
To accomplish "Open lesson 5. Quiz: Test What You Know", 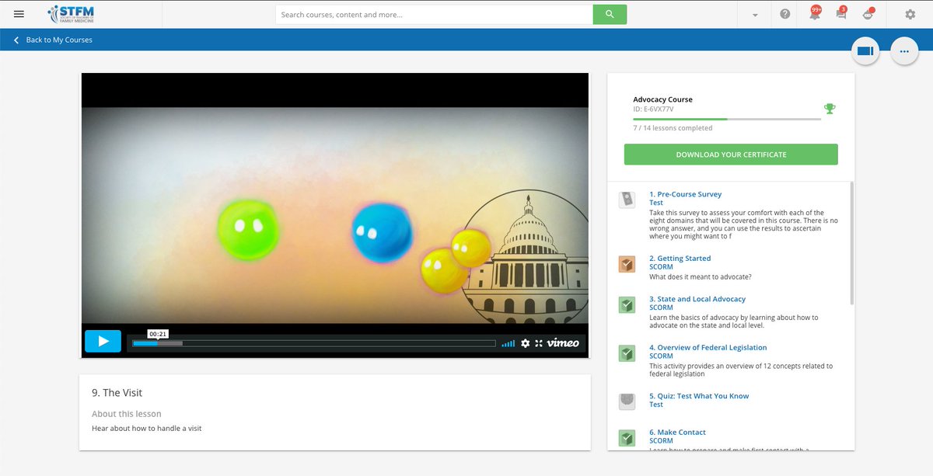I will coord(699,396).
